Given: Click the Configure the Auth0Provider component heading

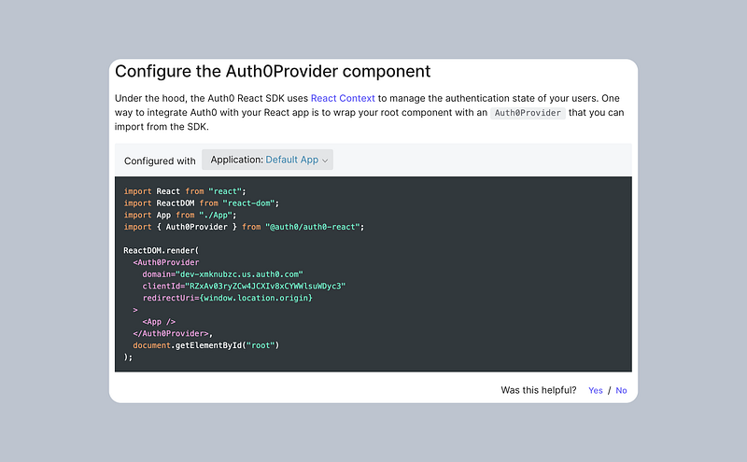Looking at the screenshot, I should 273,72.
